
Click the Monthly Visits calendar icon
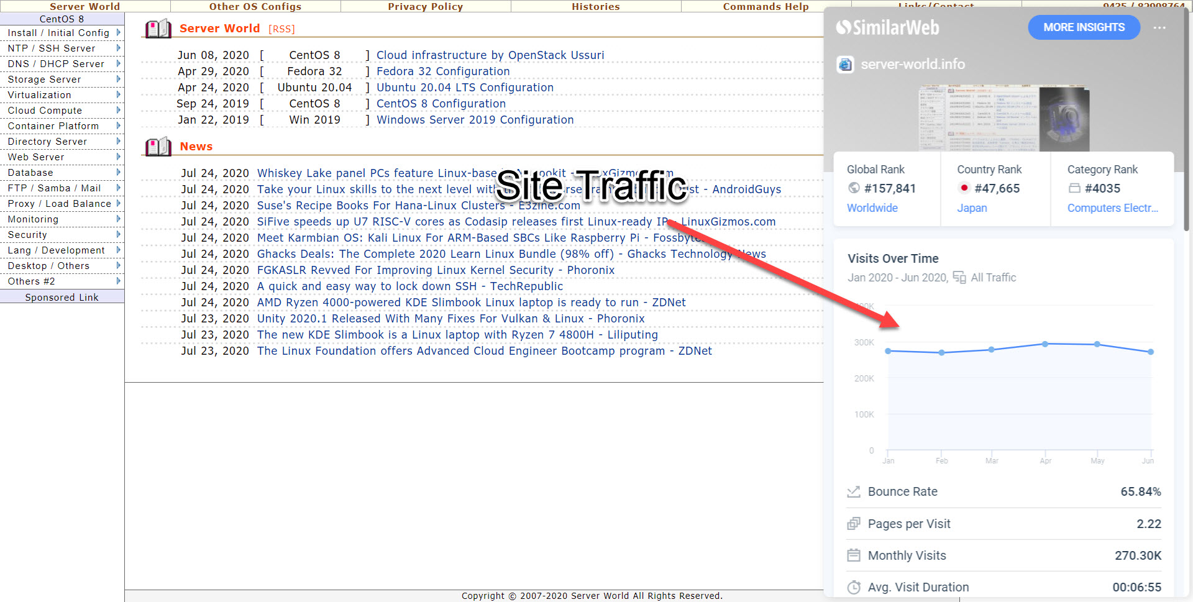pos(854,555)
